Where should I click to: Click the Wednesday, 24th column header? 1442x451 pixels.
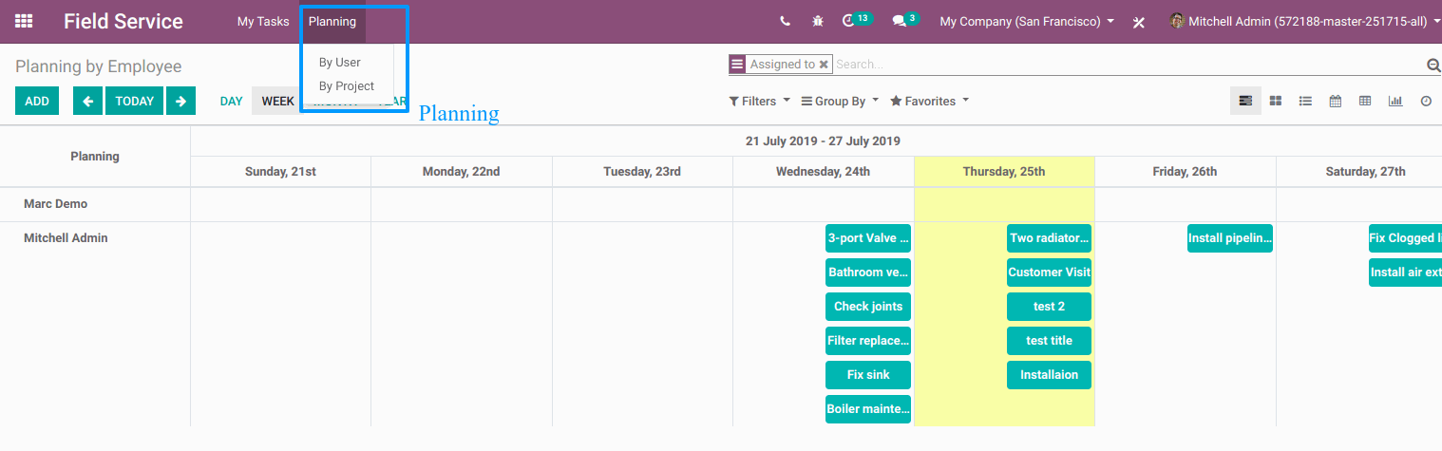point(823,172)
